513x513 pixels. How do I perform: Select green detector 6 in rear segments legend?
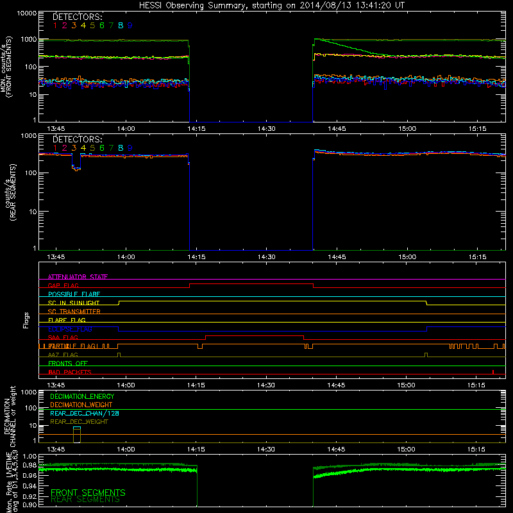click(102, 148)
